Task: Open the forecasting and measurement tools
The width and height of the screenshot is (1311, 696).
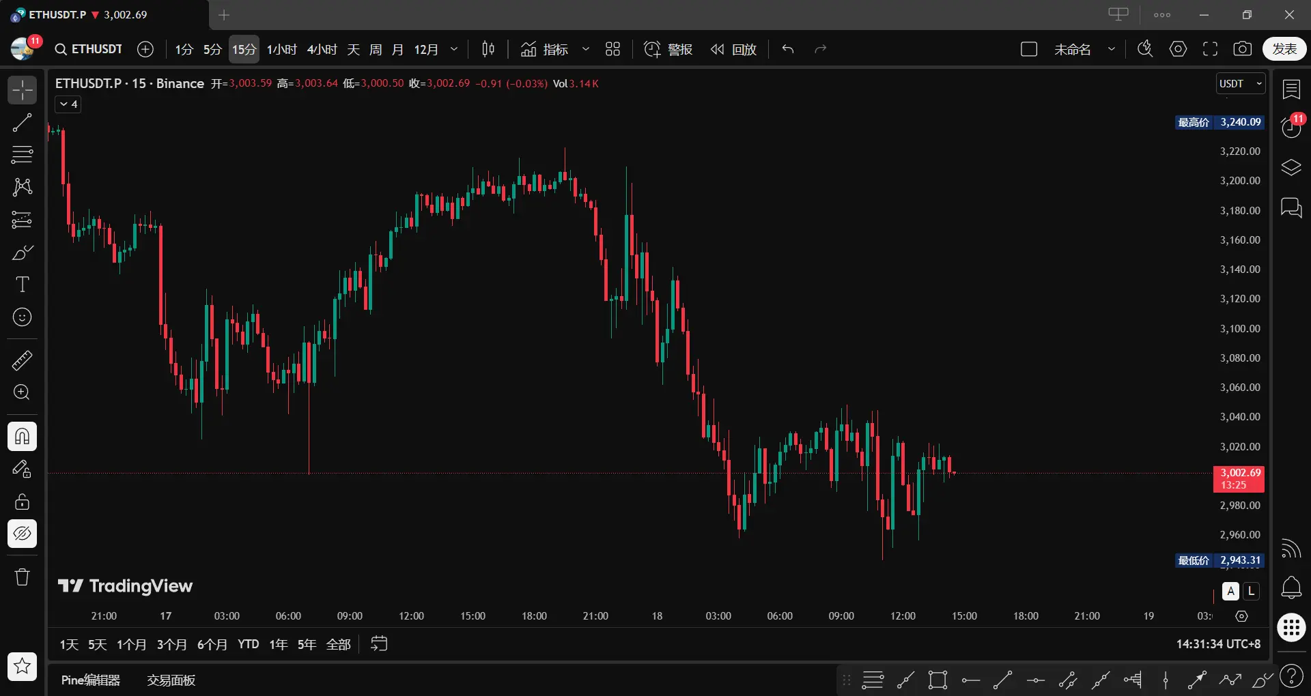Action: (22, 220)
